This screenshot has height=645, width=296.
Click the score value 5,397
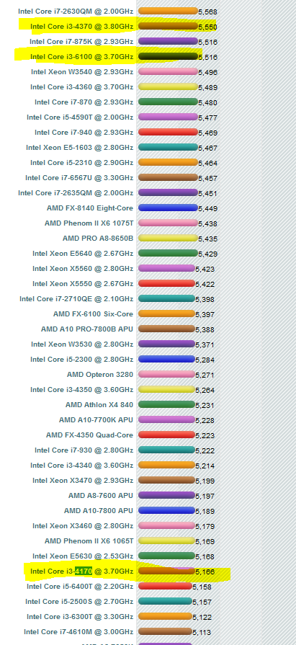pos(205,315)
